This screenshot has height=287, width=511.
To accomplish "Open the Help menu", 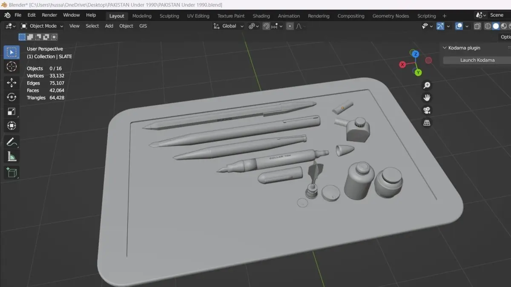I will click(91, 15).
